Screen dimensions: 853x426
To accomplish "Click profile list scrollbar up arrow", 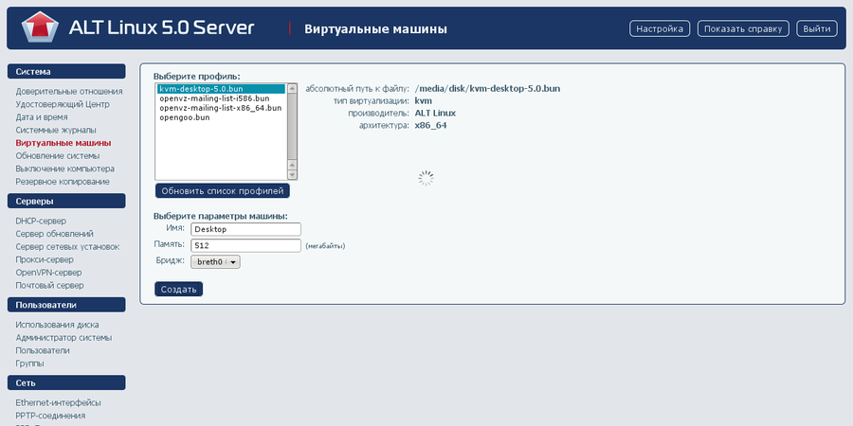I will [292, 88].
